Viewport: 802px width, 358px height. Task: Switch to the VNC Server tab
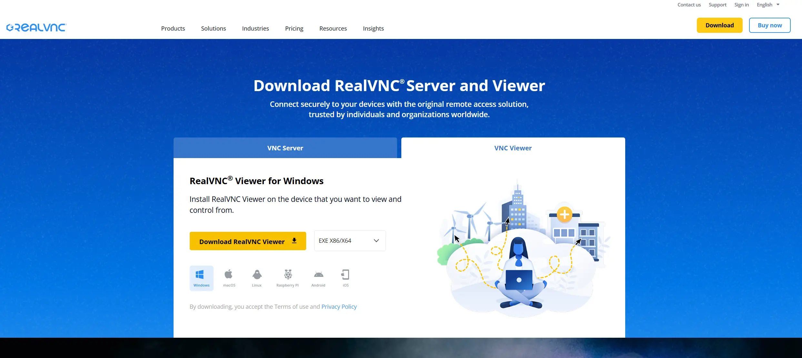pos(285,148)
